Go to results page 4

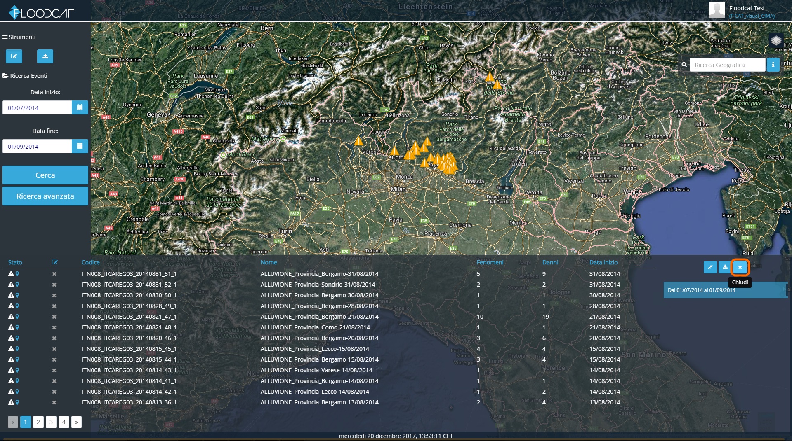point(64,422)
